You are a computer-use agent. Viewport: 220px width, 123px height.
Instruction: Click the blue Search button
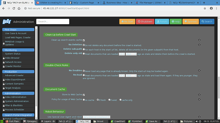point(207,22)
